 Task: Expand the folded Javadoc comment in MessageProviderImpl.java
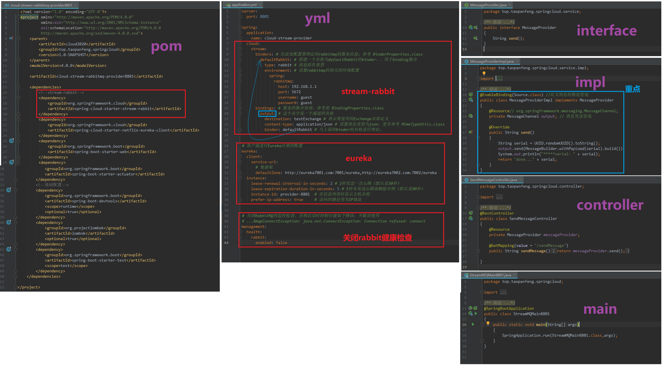coord(478,89)
